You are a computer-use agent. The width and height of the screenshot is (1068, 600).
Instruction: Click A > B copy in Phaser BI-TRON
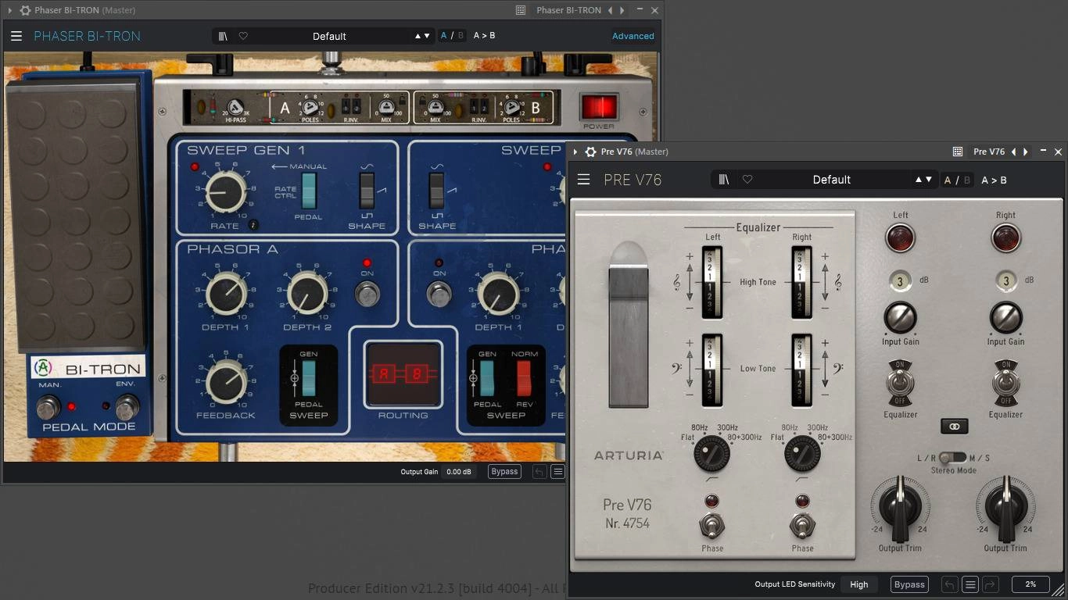click(484, 36)
